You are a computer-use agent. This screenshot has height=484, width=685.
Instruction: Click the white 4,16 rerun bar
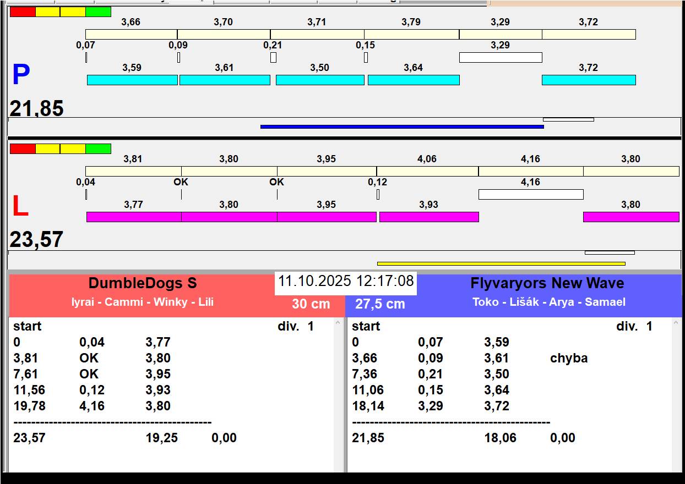pos(531,194)
